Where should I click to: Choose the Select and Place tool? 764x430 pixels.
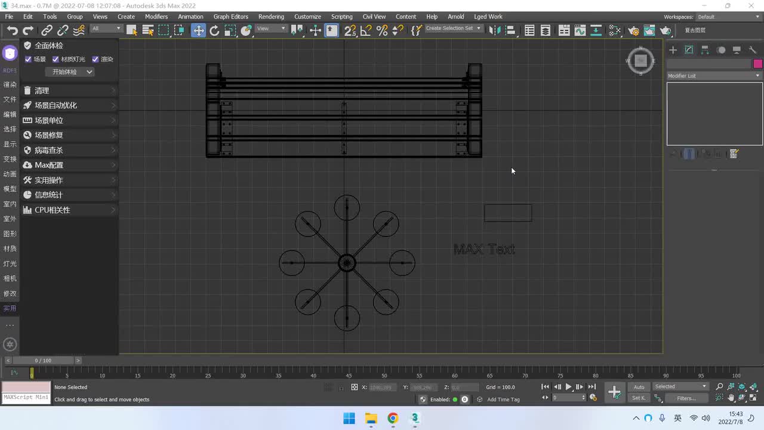pos(246,30)
